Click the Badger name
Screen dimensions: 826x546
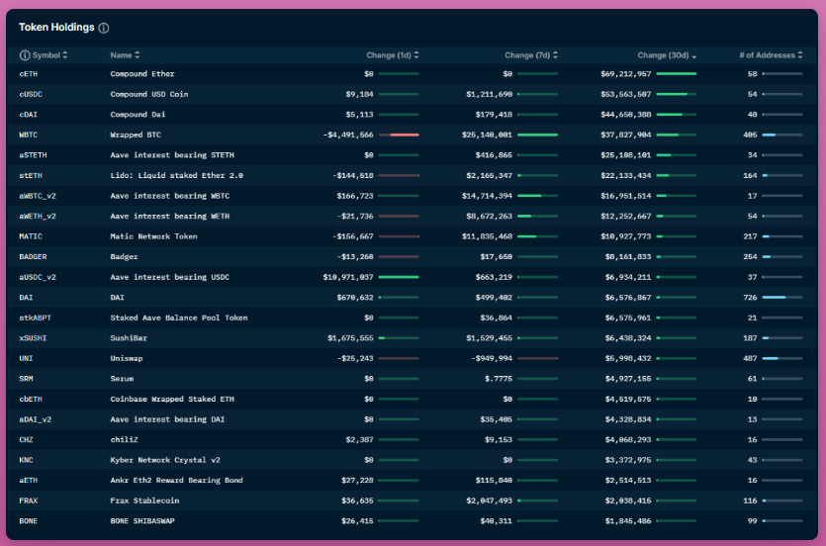click(124, 257)
